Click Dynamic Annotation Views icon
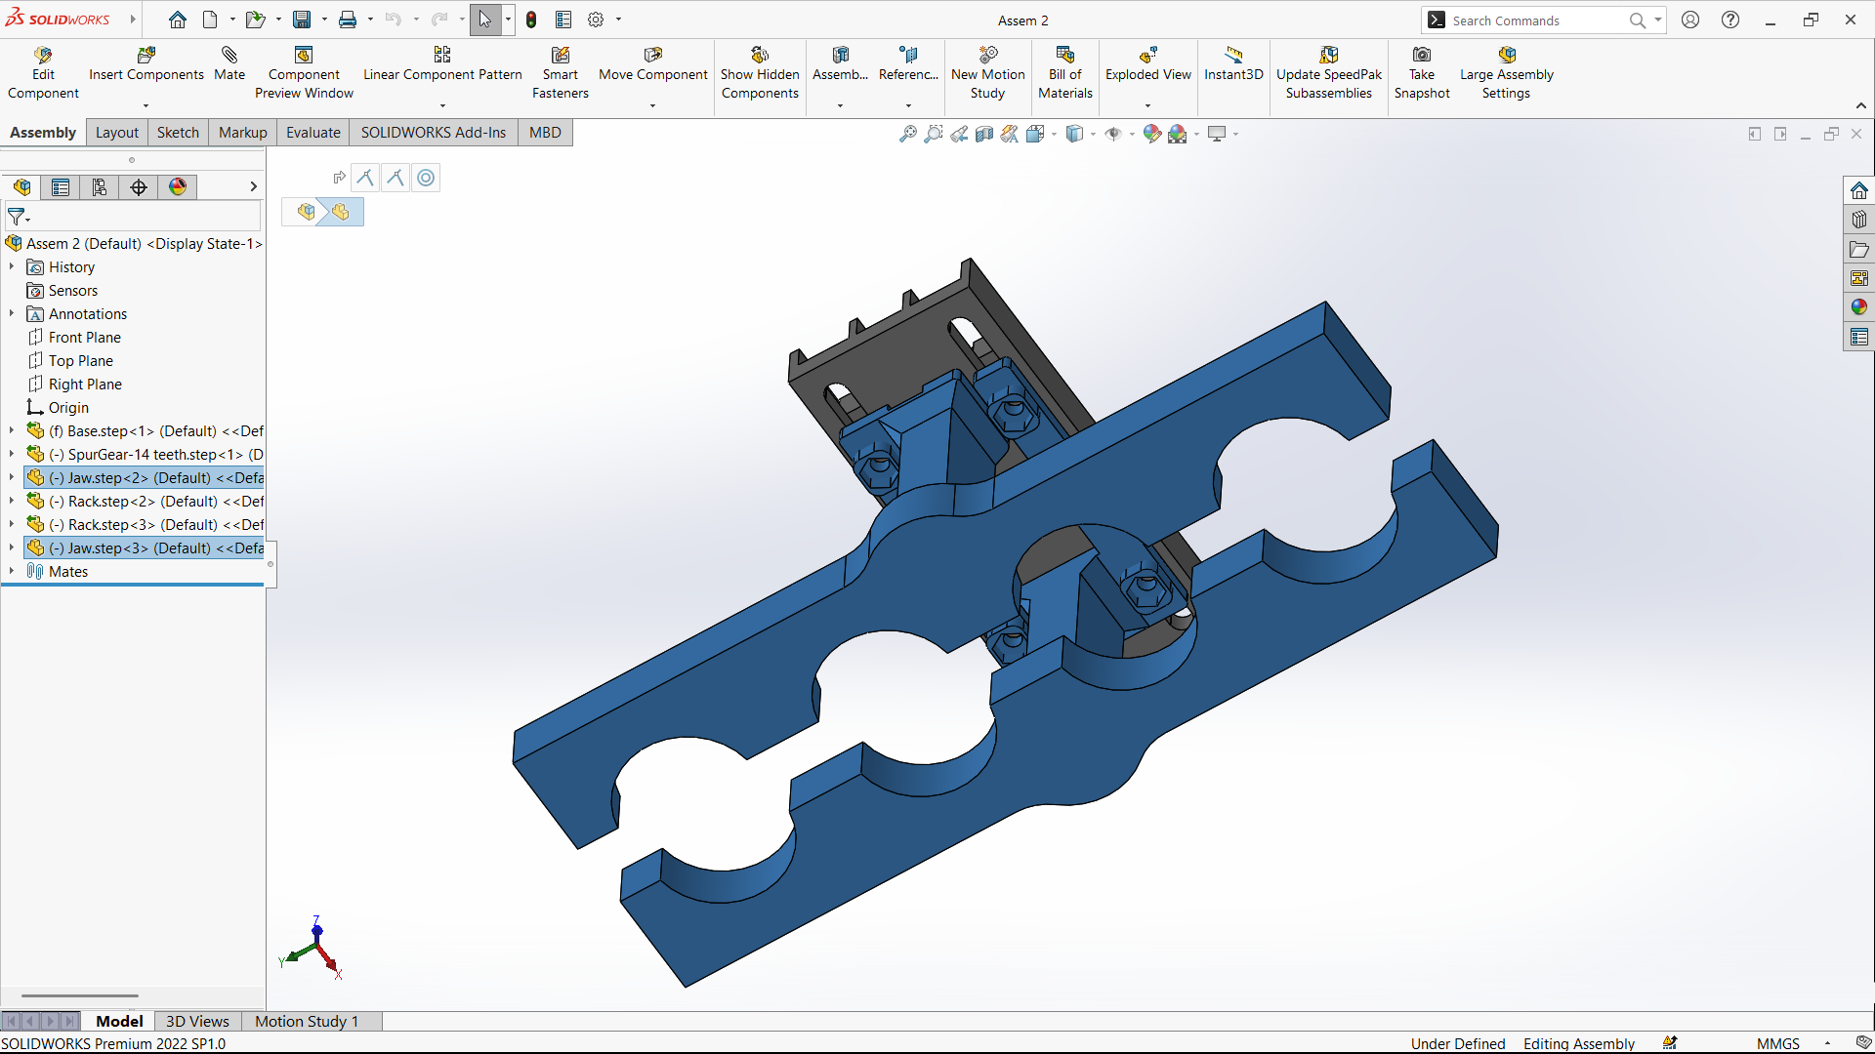The height and width of the screenshot is (1054, 1875). (1010, 134)
